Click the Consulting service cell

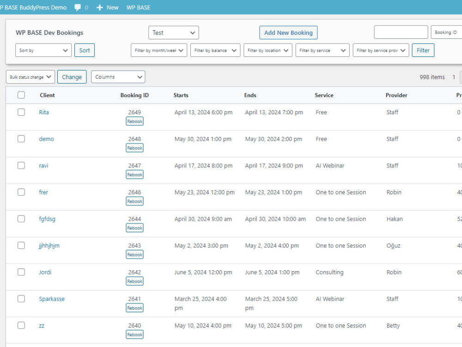point(329,272)
